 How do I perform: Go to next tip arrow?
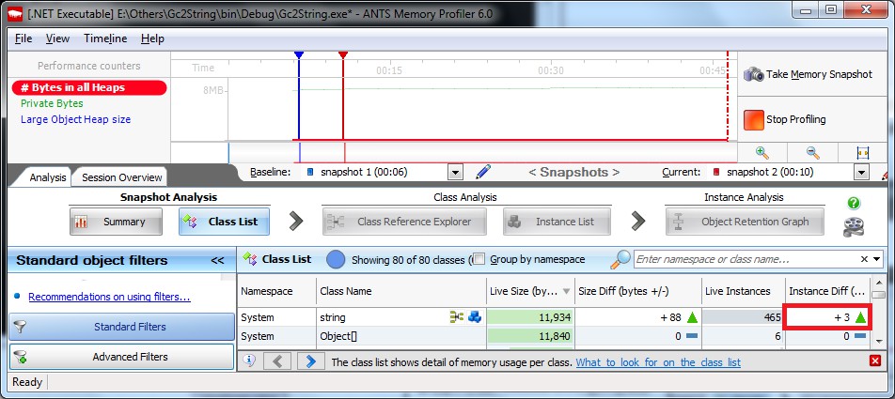pos(310,361)
